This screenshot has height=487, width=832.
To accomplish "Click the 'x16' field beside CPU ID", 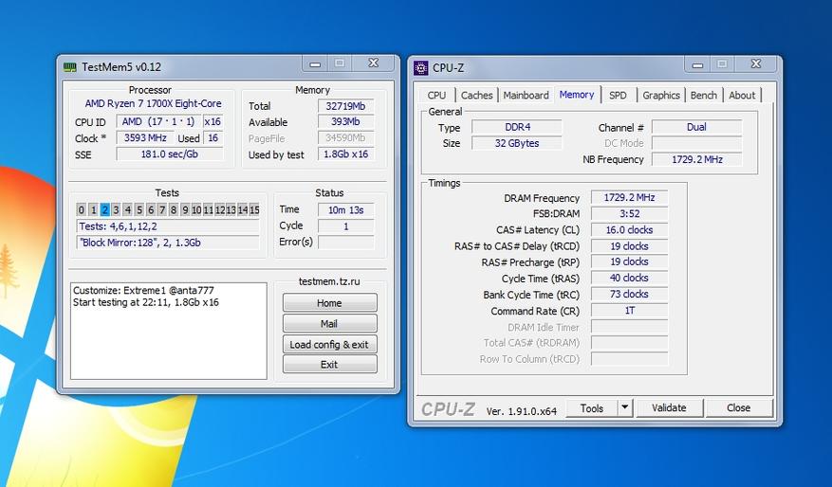I will click(213, 122).
